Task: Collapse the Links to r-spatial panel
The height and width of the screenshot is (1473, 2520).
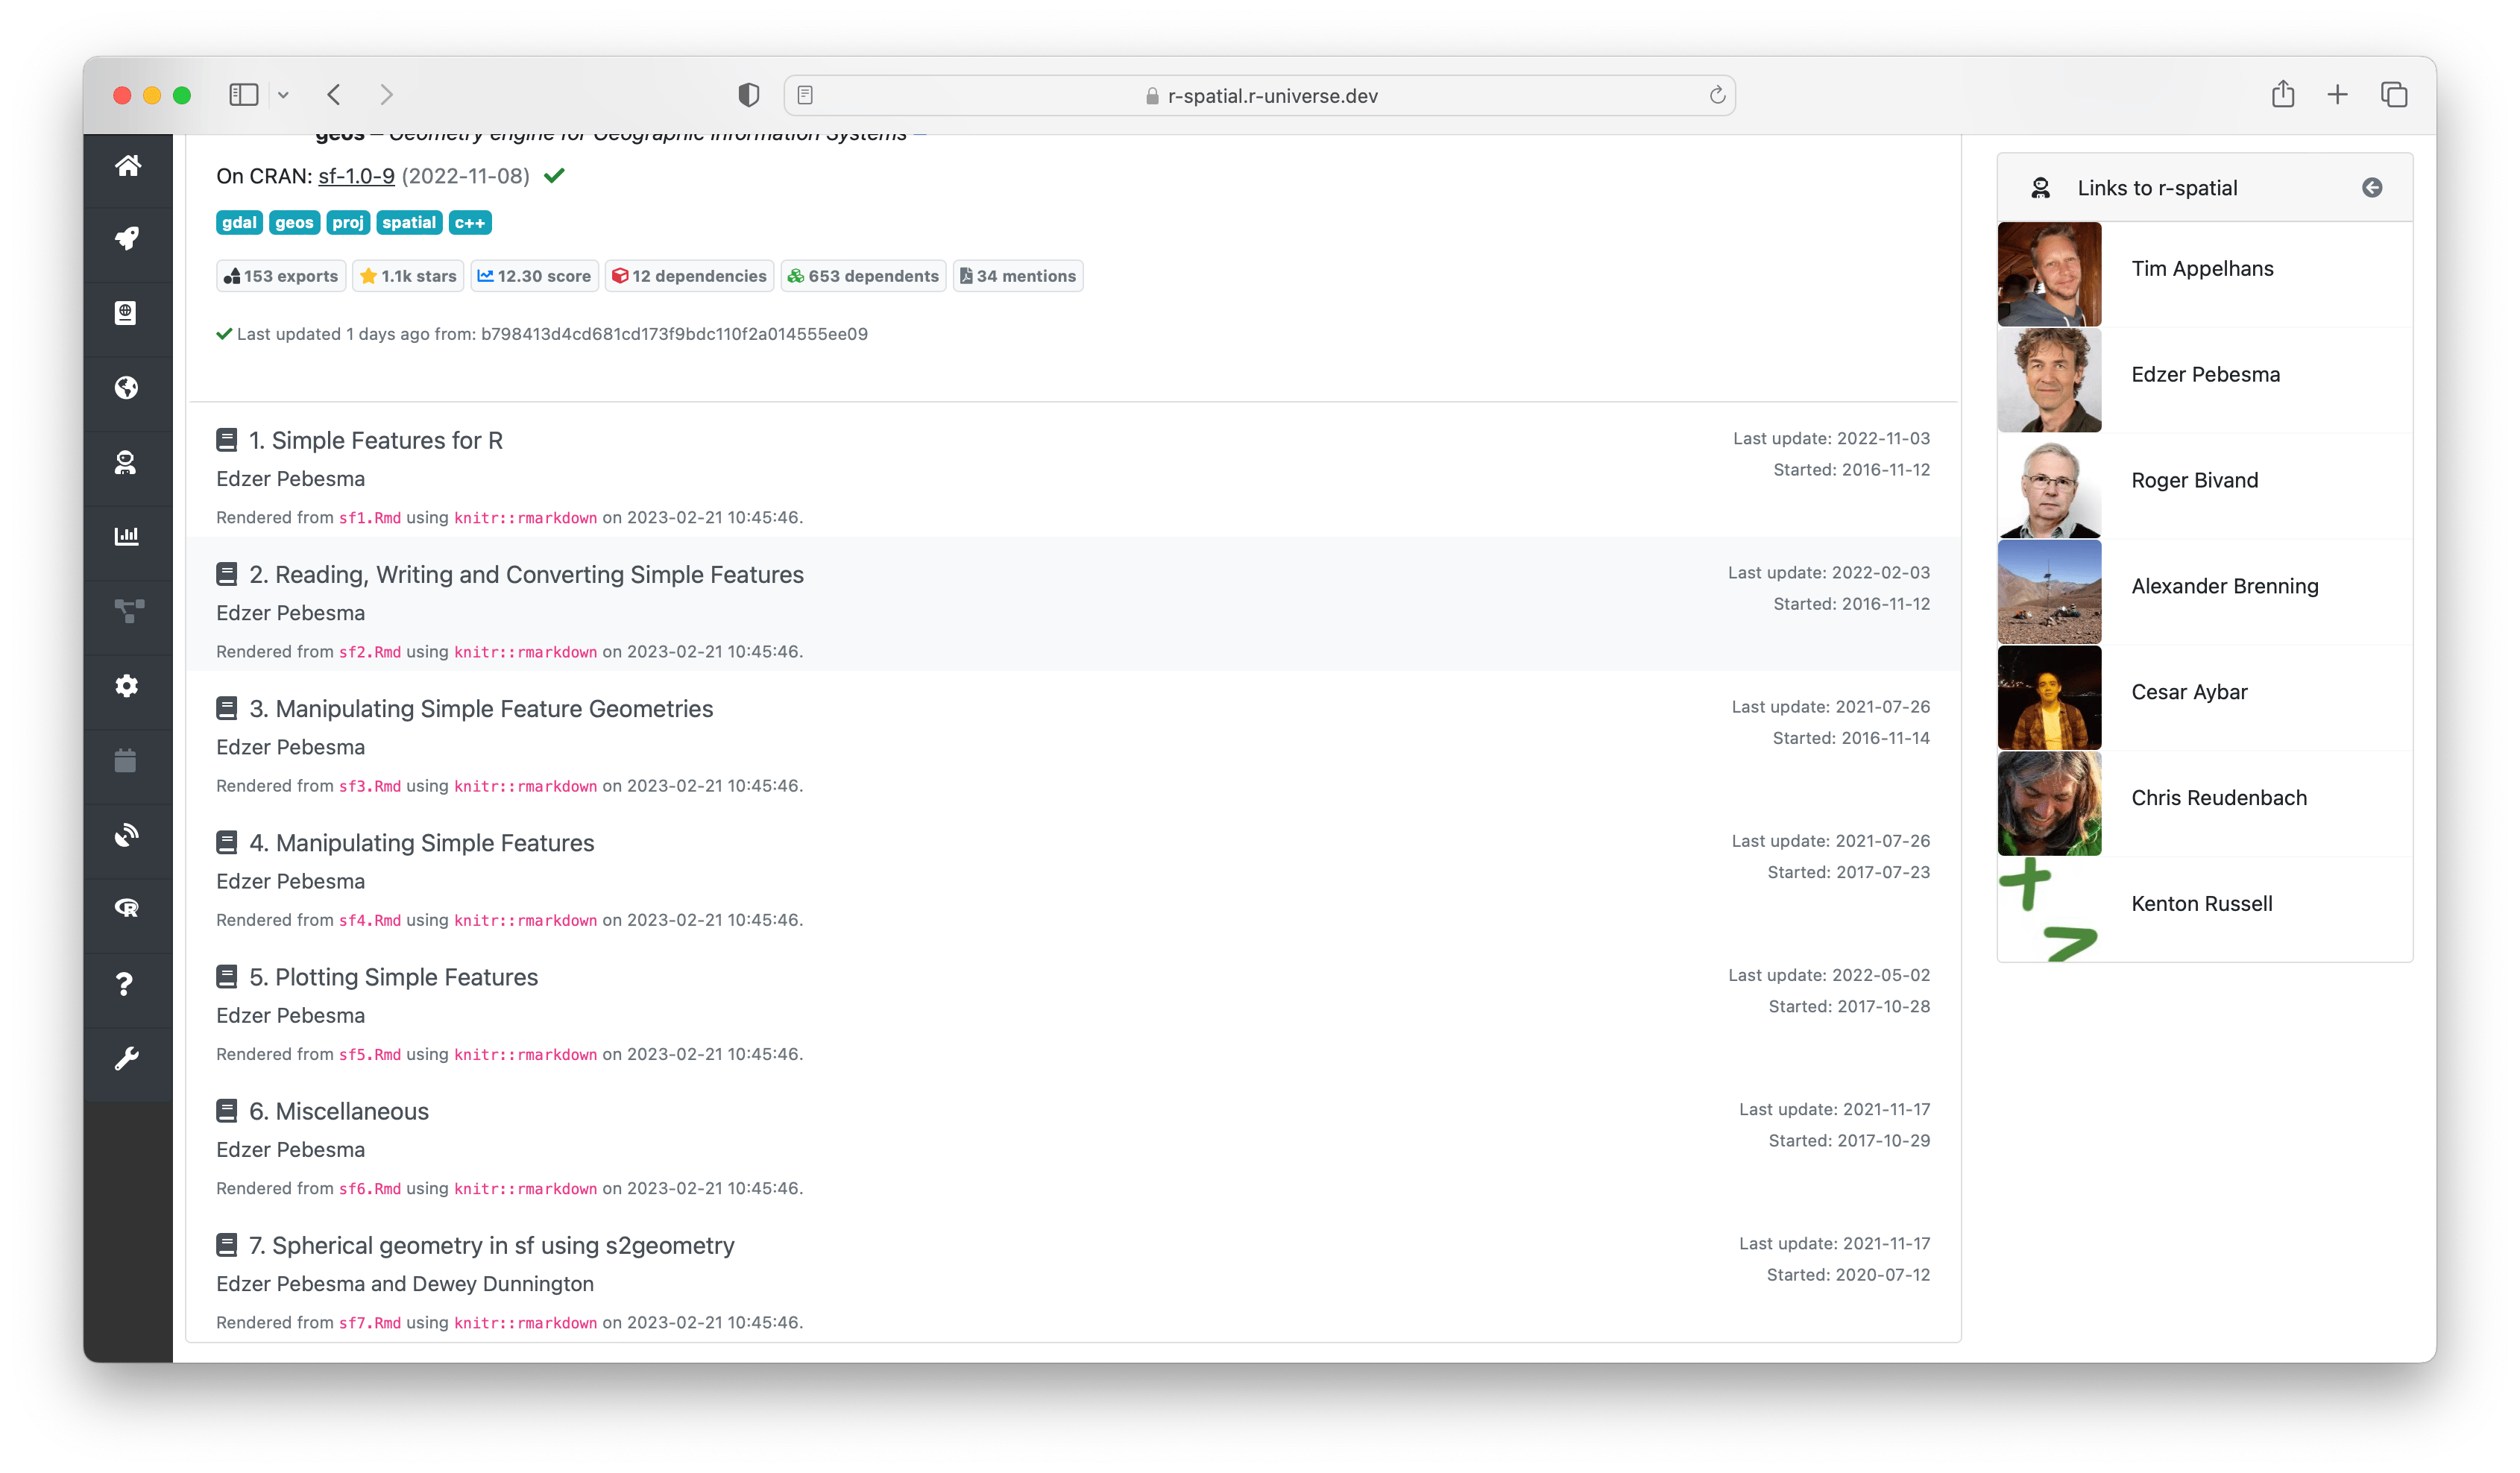Action: [x=2371, y=188]
